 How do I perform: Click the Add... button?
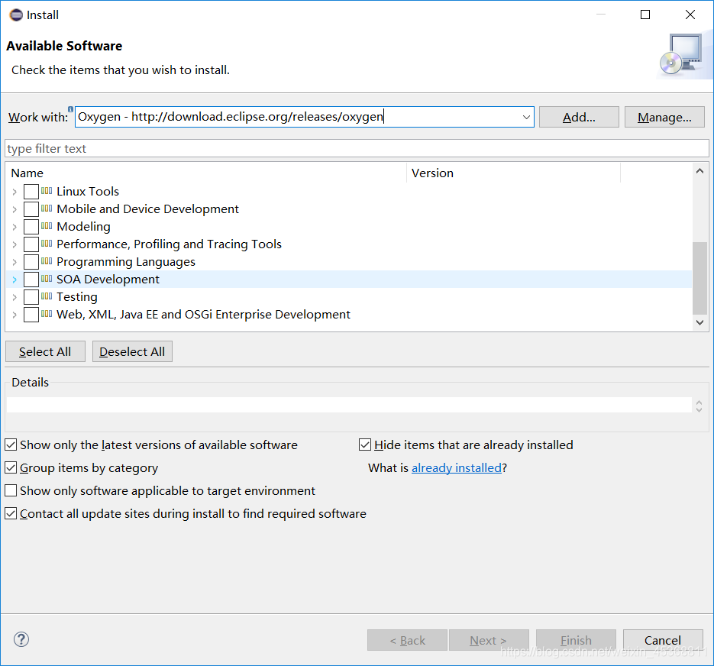(579, 117)
